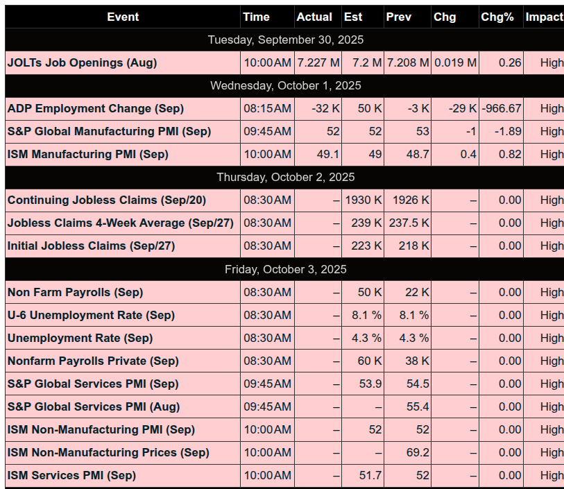This screenshot has width=564, height=489.
Task: Click ADP Employment Change time 08:15AM
Action: 268,109
